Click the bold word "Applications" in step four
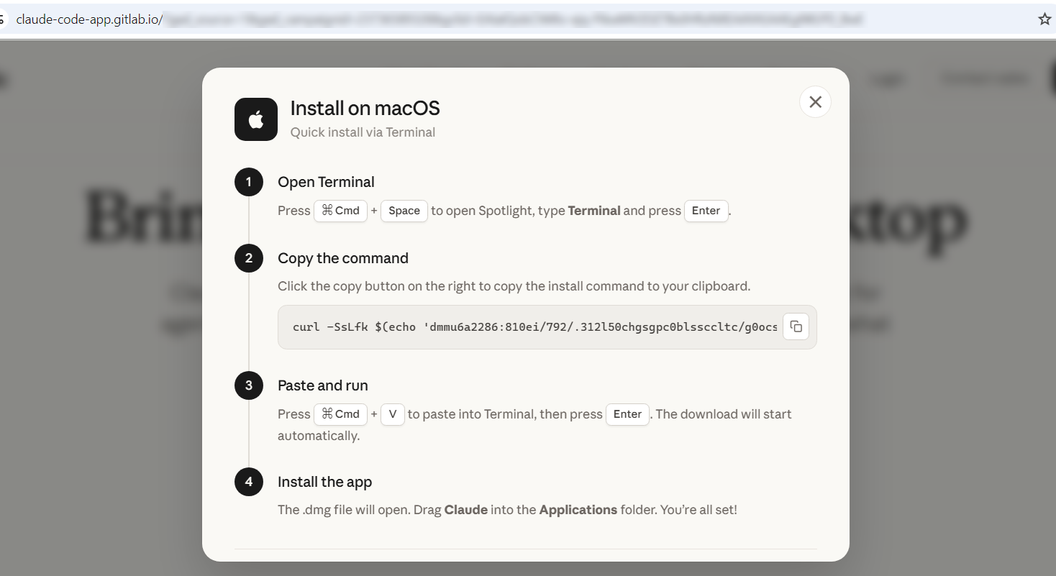This screenshot has width=1056, height=576. pyautogui.click(x=578, y=510)
